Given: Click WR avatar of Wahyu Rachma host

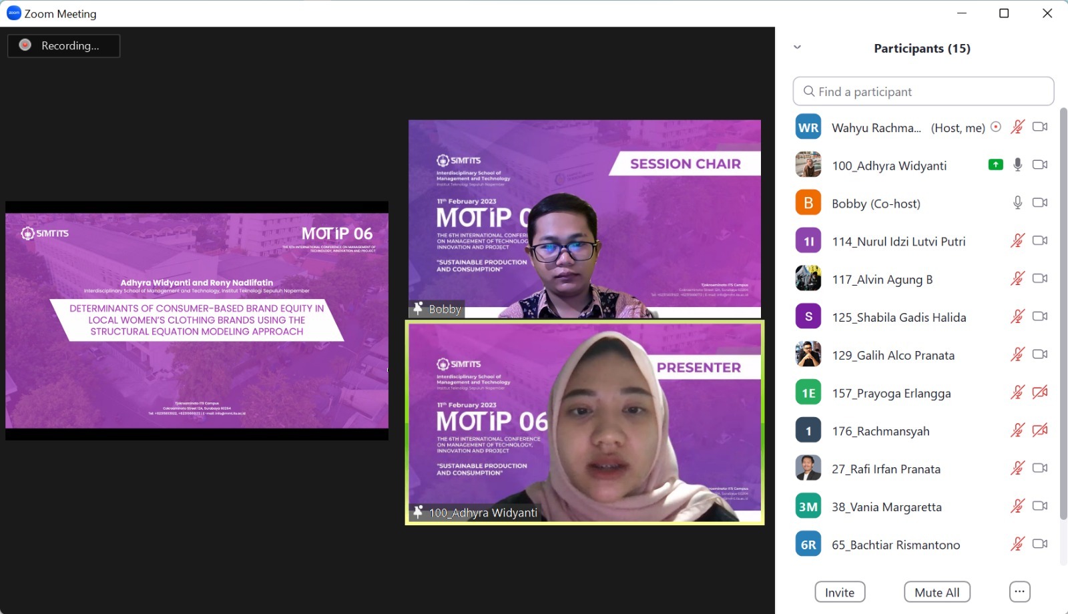Looking at the screenshot, I should click(808, 127).
